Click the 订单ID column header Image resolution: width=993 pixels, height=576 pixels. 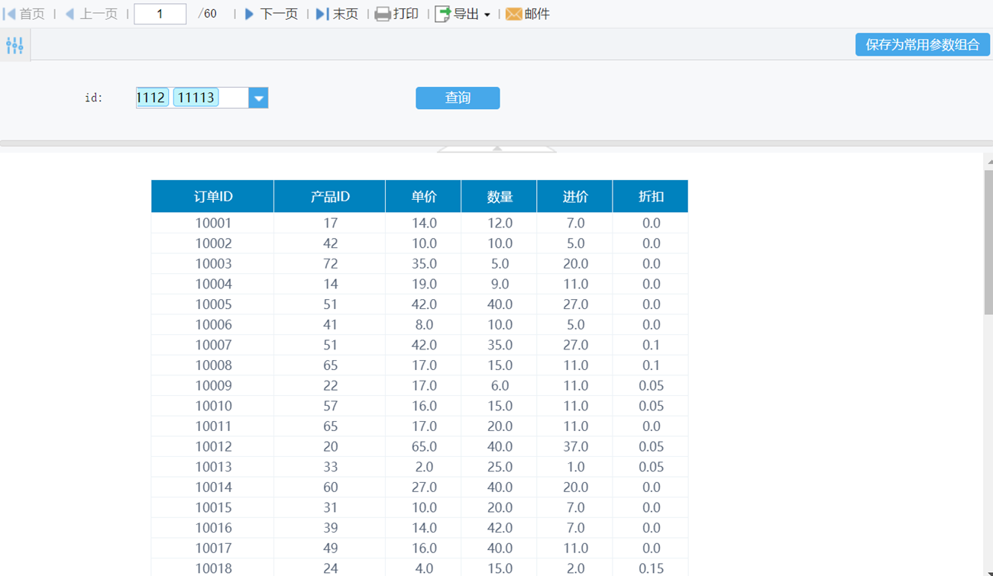click(212, 196)
